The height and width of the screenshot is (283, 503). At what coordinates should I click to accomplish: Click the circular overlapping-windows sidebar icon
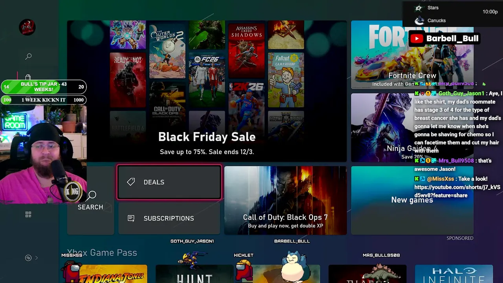click(28, 258)
